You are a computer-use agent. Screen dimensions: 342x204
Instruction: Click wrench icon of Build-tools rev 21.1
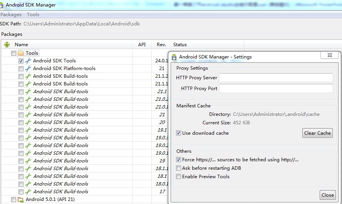point(28,92)
